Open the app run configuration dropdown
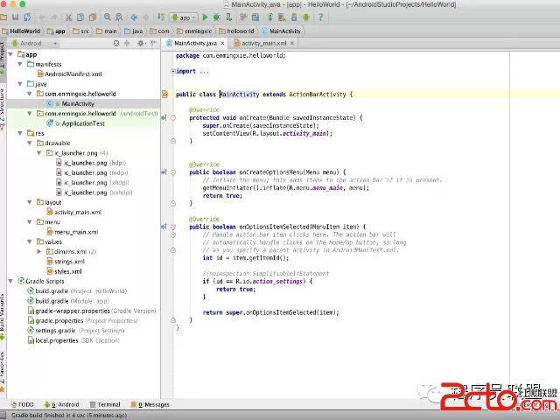The height and width of the screenshot is (420, 560). (x=184, y=17)
